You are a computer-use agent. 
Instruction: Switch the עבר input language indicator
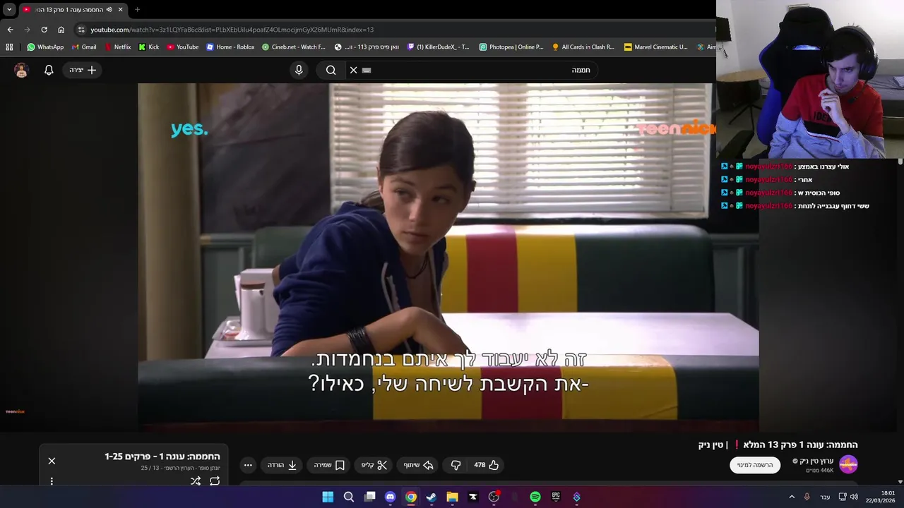(x=825, y=497)
